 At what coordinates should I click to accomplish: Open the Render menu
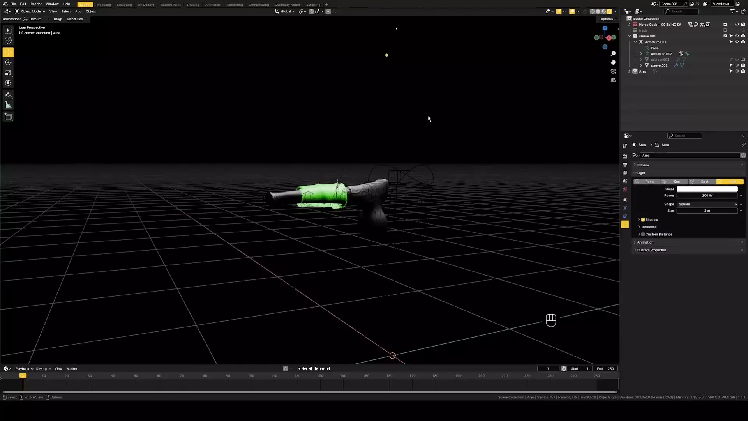pyautogui.click(x=36, y=4)
